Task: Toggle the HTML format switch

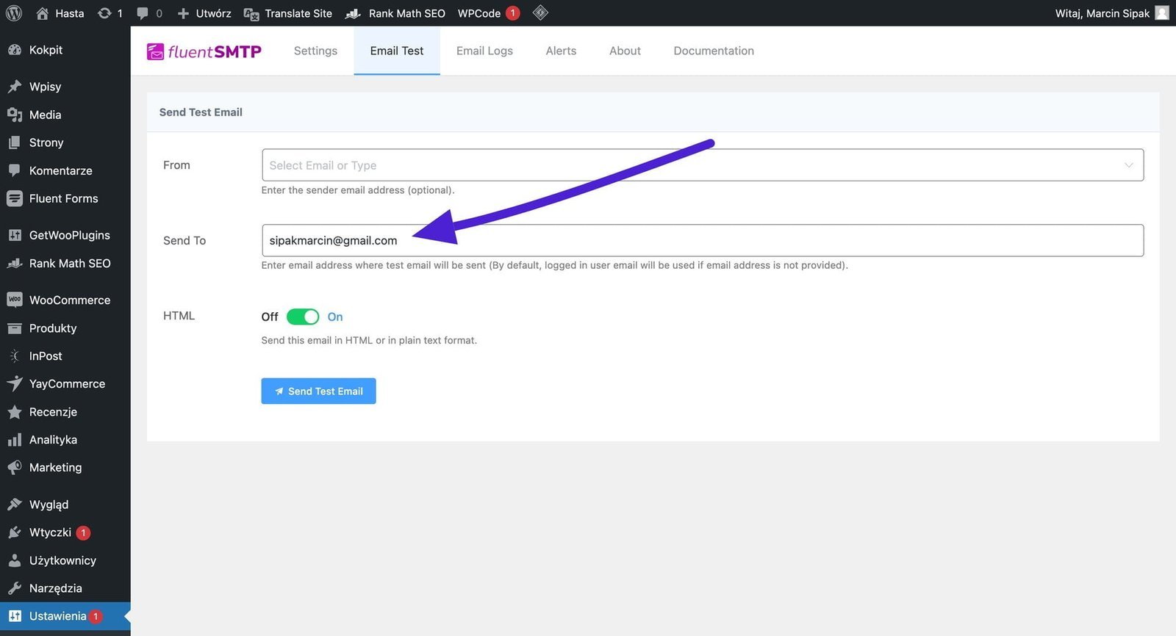Action: 303,317
